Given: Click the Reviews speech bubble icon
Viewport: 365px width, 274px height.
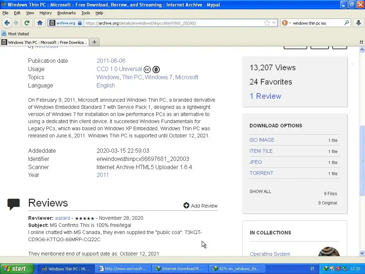Looking at the screenshot, I should [14, 204].
